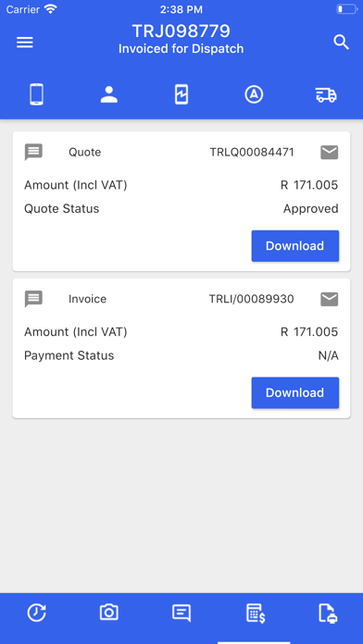Tap the Quote comment bubble icon
363x644 pixels.
[33, 152]
